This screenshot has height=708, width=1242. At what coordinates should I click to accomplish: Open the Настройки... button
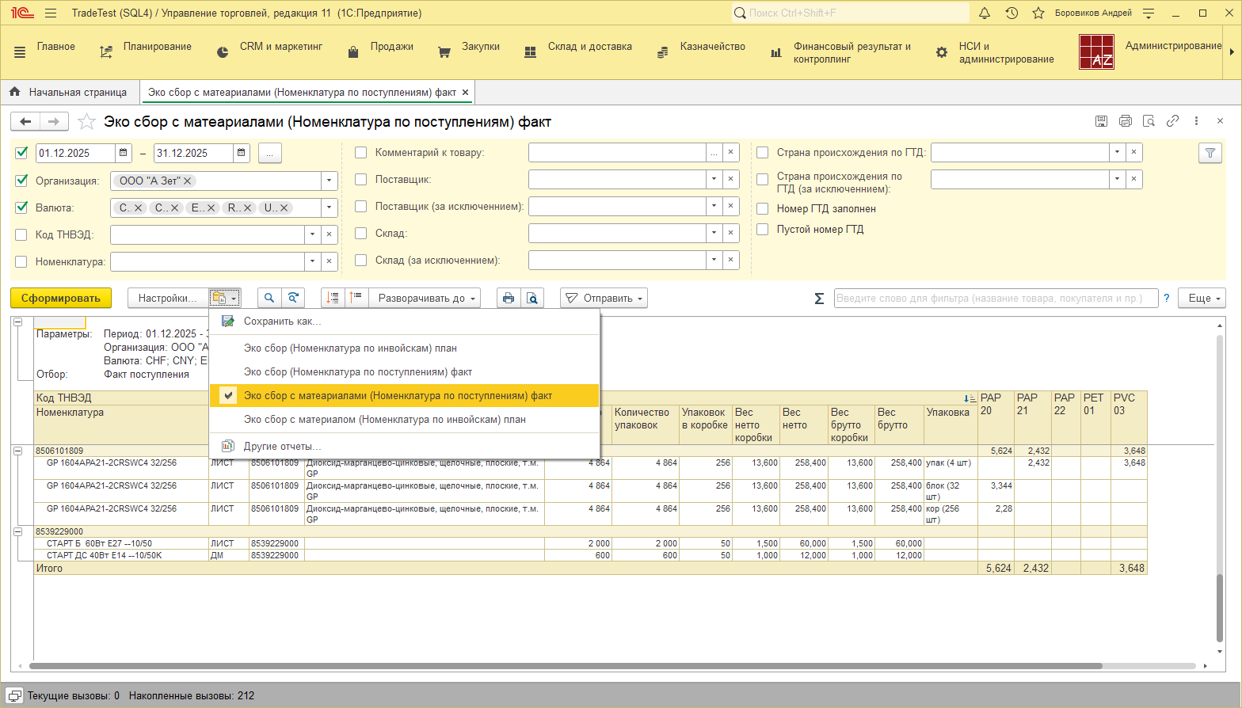167,299
